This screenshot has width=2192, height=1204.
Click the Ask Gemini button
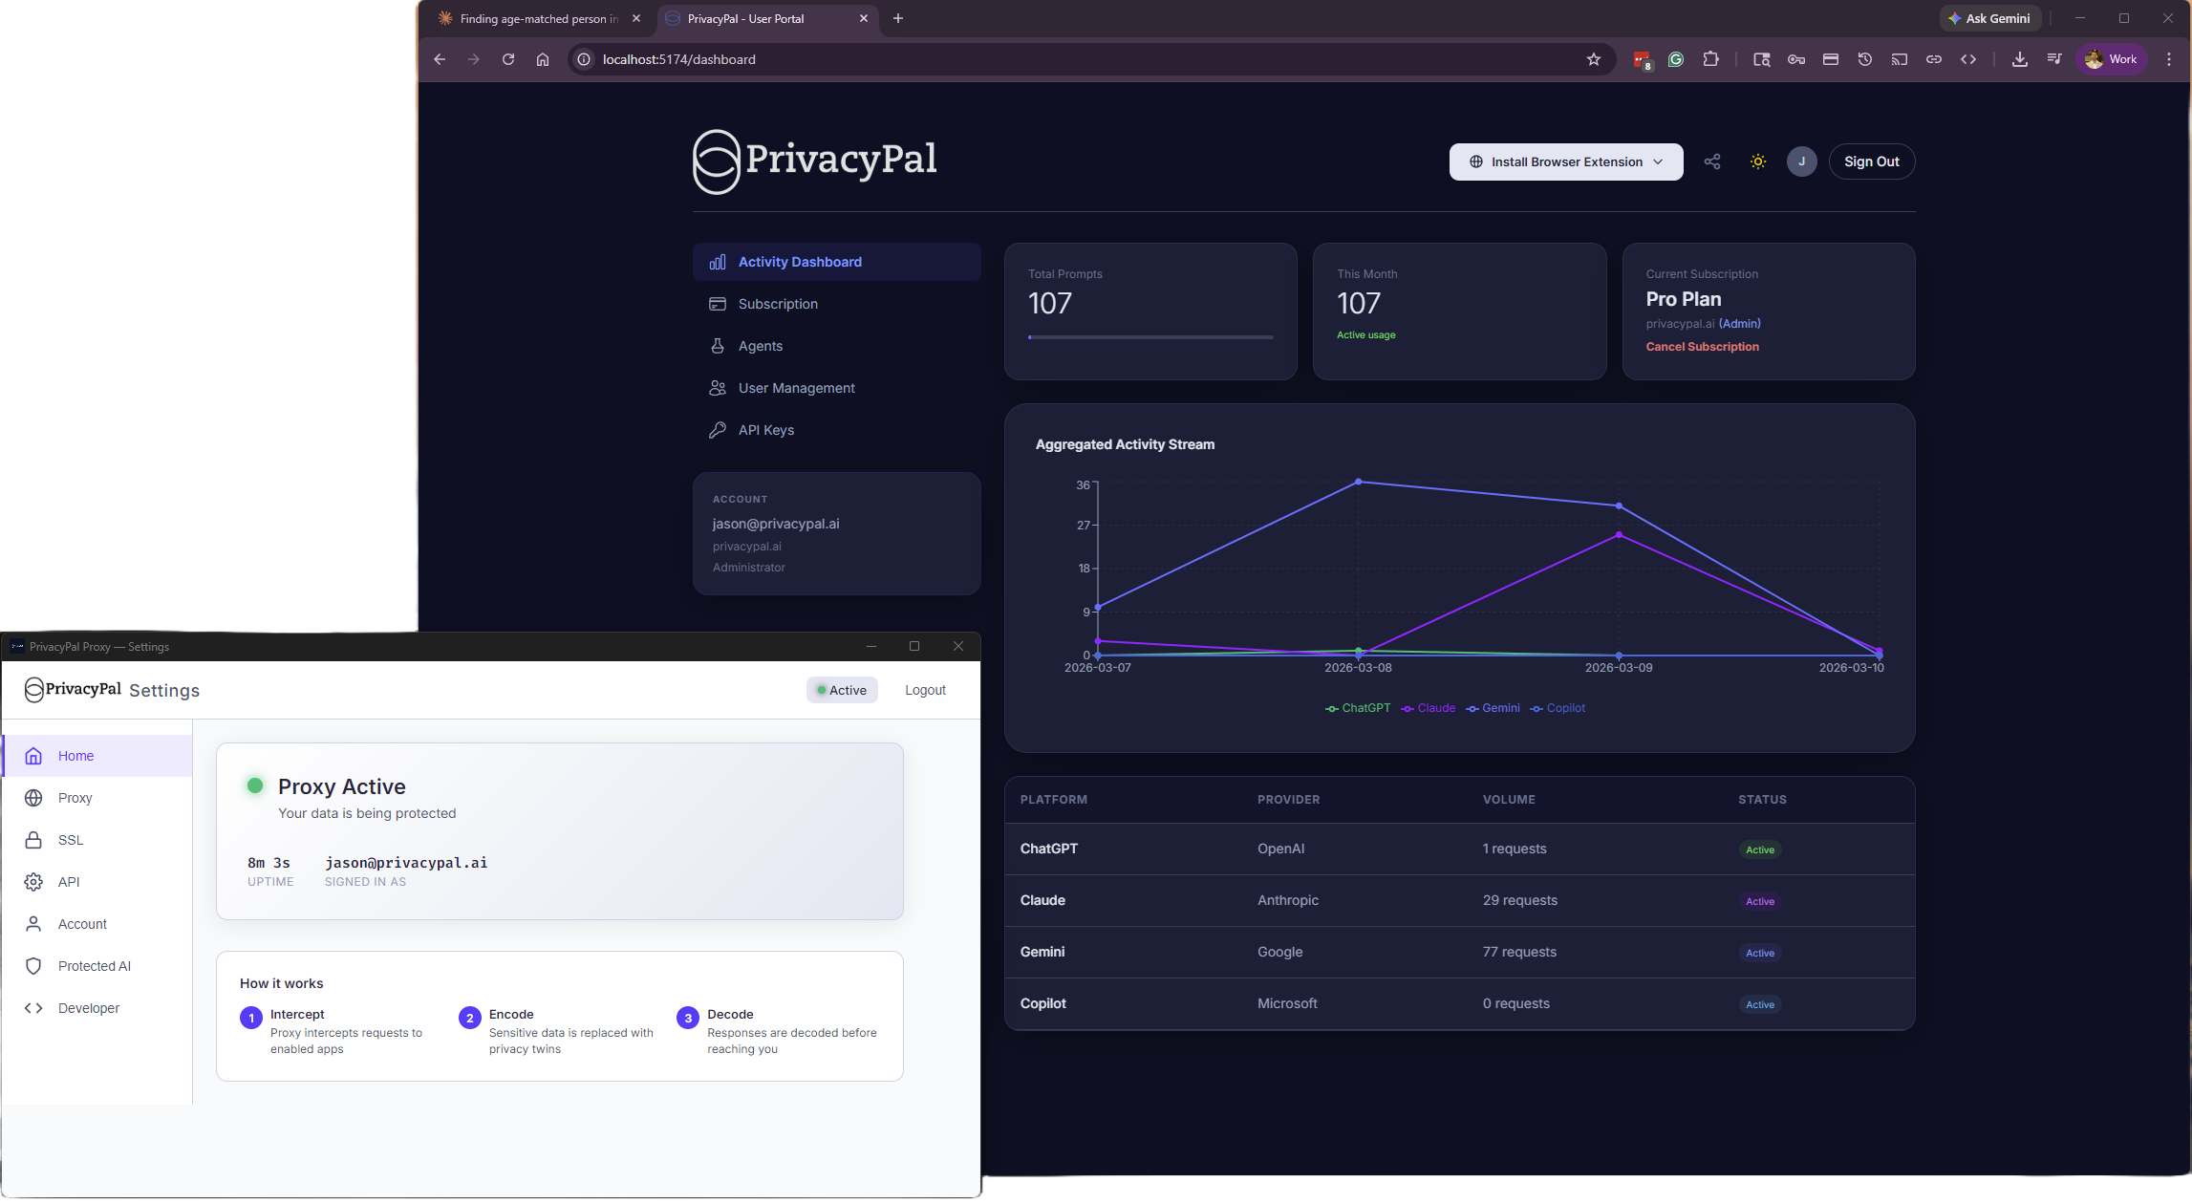coord(1990,18)
